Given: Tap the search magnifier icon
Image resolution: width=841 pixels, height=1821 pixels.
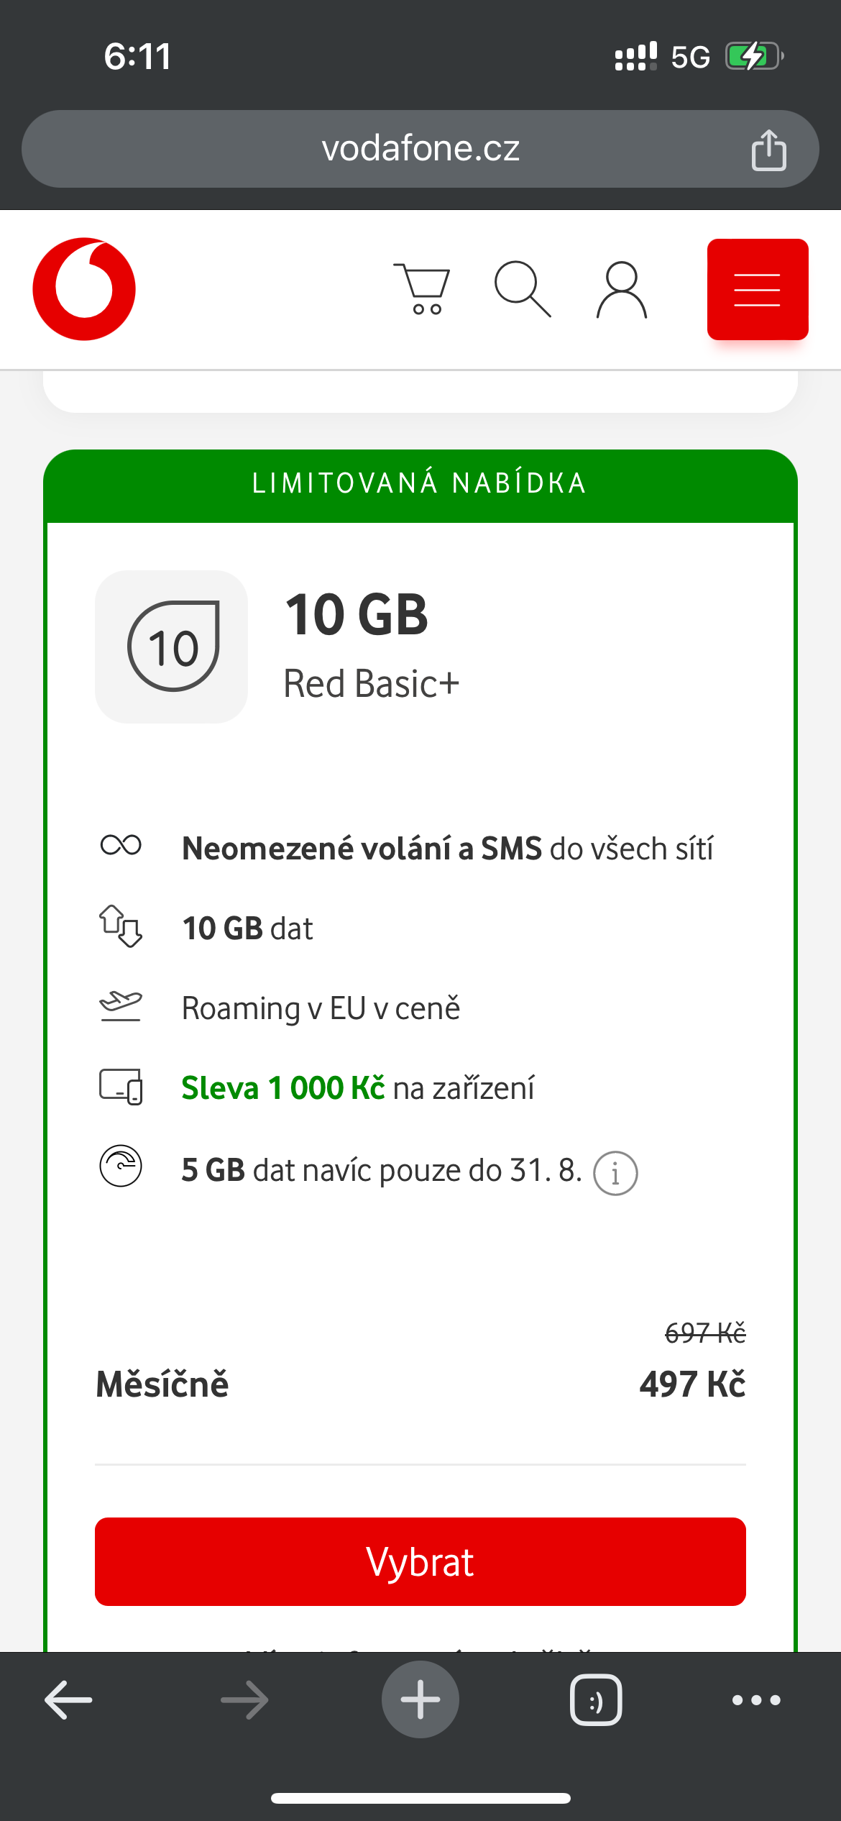Looking at the screenshot, I should tap(523, 289).
